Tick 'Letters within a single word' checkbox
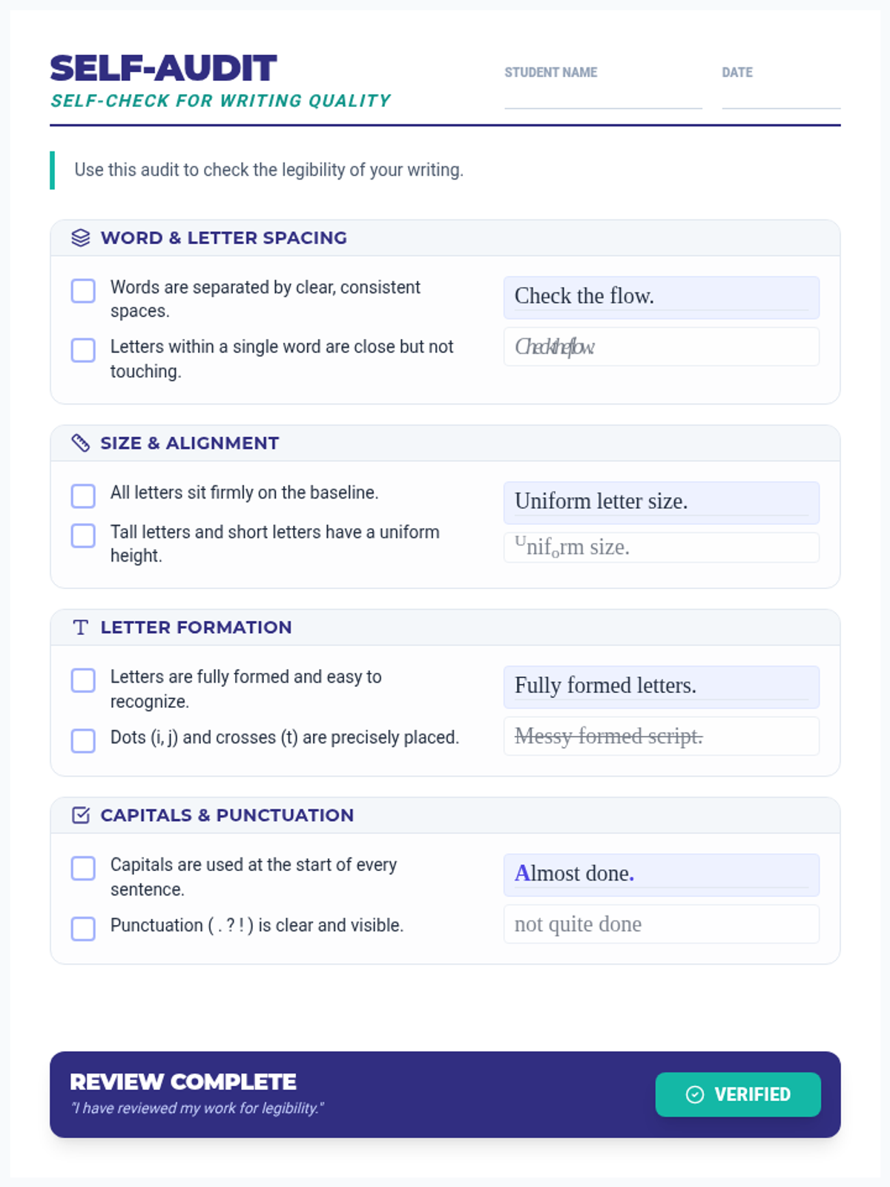 [x=83, y=350]
